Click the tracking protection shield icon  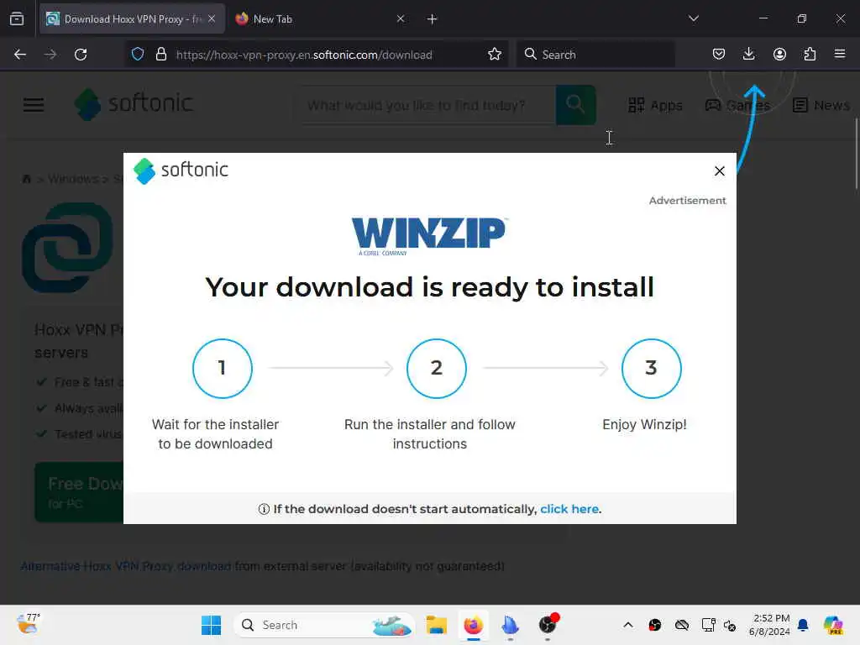click(x=138, y=55)
